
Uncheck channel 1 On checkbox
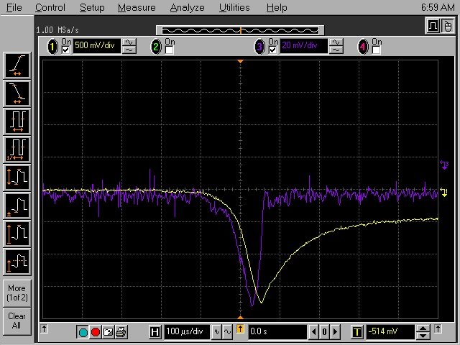(x=65, y=50)
